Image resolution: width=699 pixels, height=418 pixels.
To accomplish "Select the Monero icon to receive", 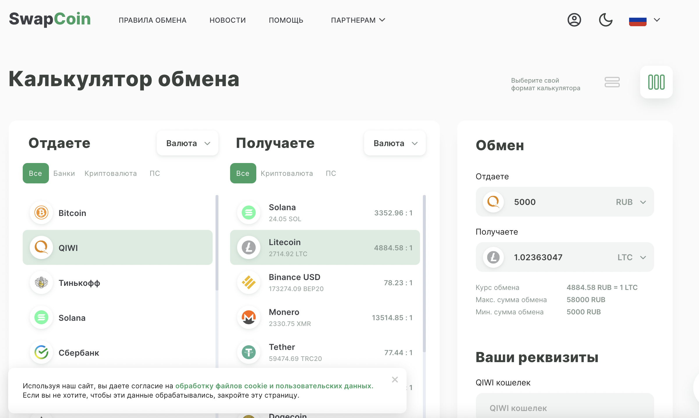I will point(249,318).
